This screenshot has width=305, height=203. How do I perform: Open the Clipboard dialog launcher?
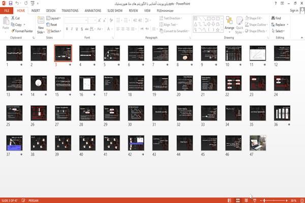pyautogui.click(x=34, y=38)
